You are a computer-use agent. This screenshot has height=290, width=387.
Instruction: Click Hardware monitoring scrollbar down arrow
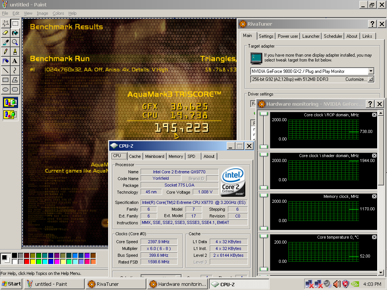point(381,273)
